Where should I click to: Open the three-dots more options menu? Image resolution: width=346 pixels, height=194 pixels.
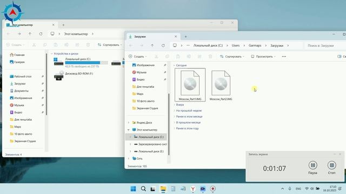coord(284,57)
